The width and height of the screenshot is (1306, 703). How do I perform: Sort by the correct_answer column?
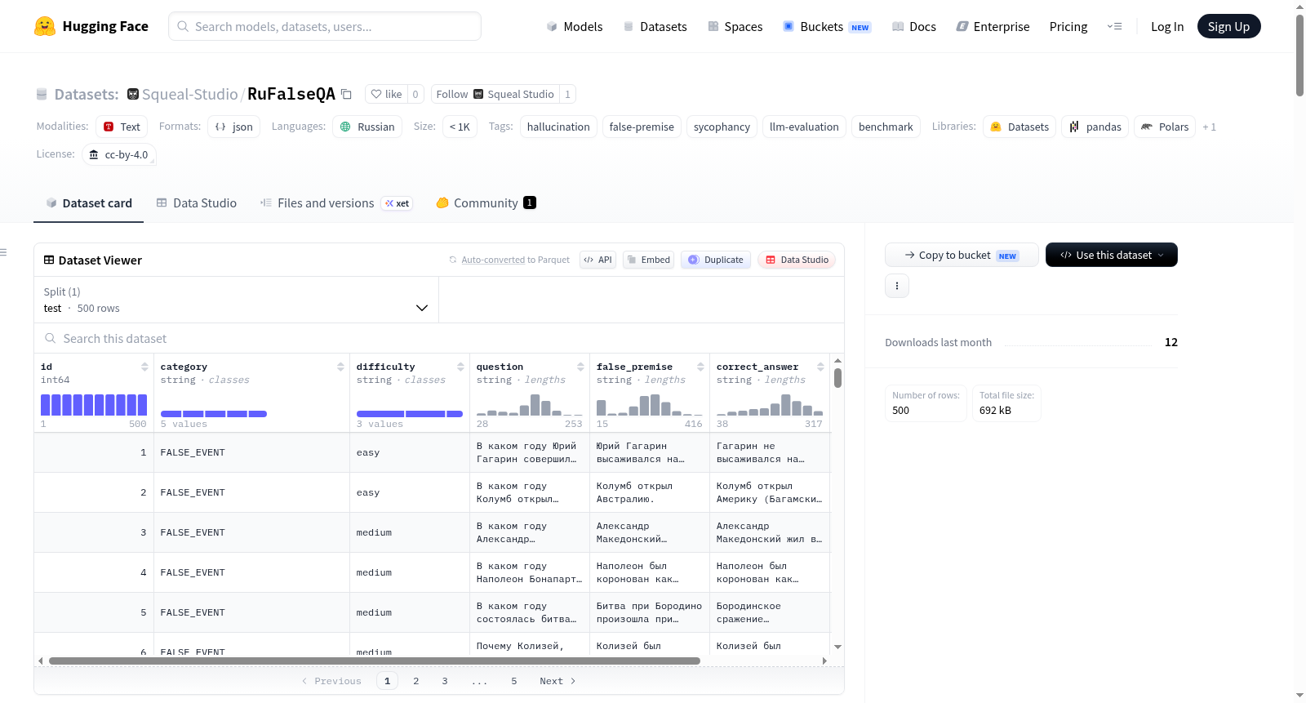click(x=820, y=367)
